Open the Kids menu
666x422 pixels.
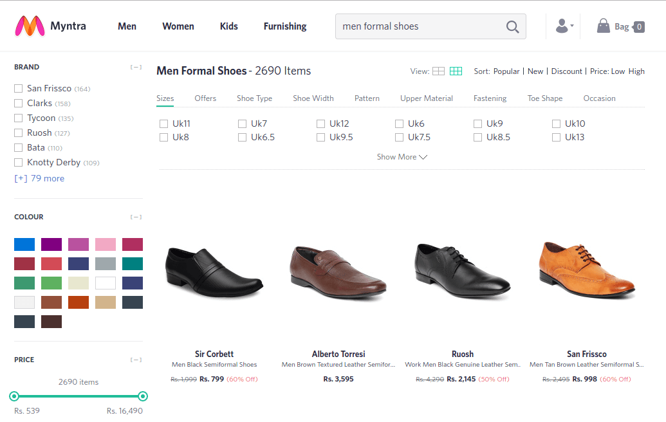point(229,26)
